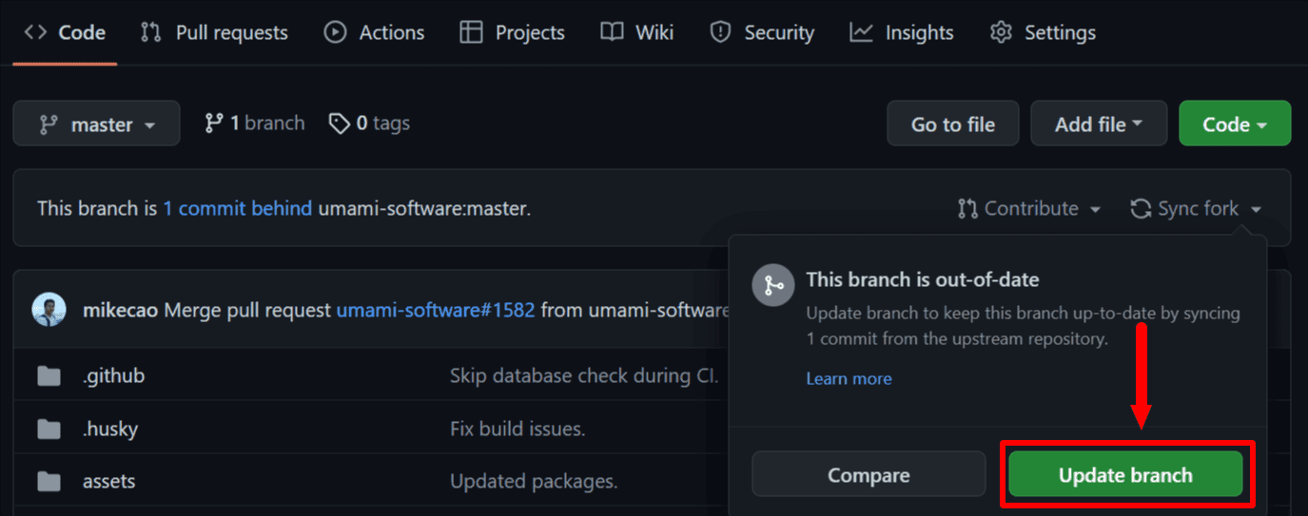Expand the Sync fork dropdown
The height and width of the screenshot is (516, 1308).
pyautogui.click(x=1196, y=208)
